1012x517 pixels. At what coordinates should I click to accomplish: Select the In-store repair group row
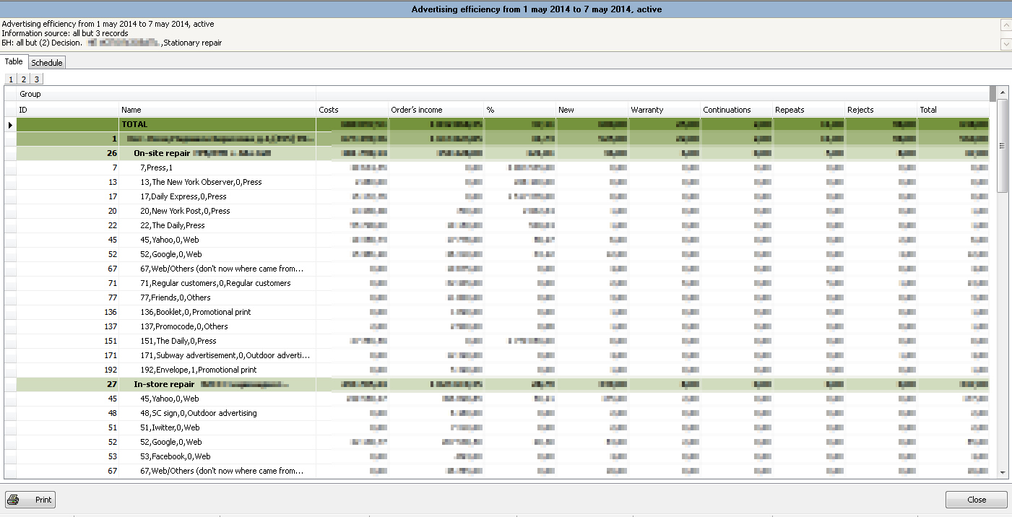coord(164,384)
